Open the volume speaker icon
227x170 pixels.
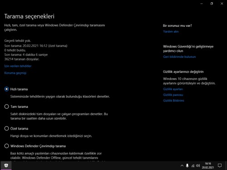pos(198,165)
